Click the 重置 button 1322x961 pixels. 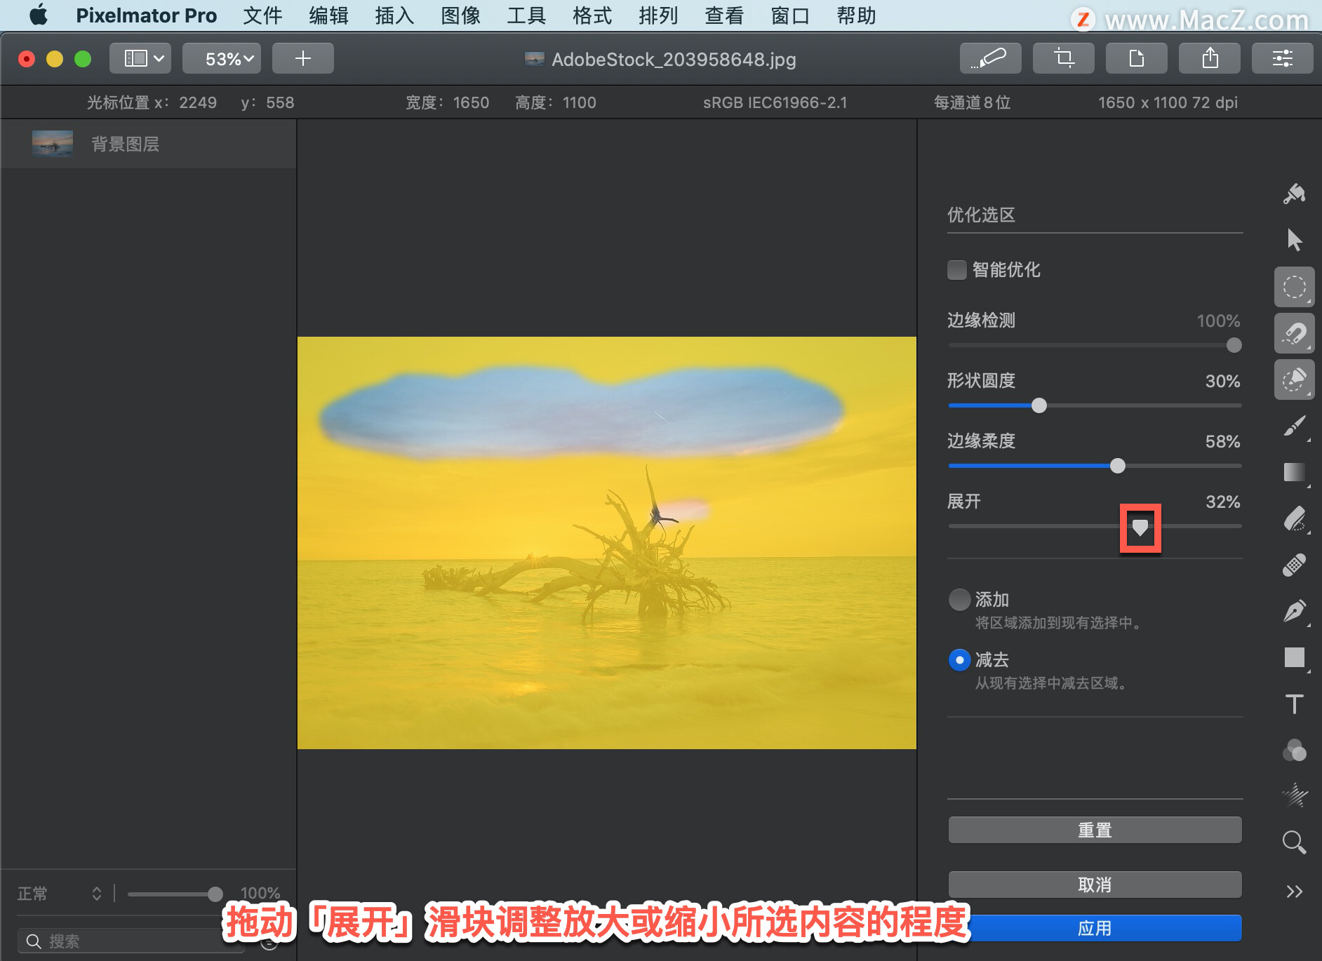1095,830
